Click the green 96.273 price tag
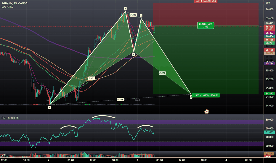276x163 pixels. [x=269, y=43]
